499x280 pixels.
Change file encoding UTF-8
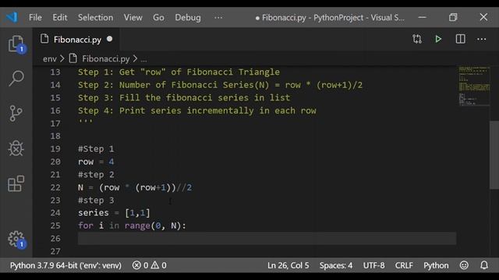click(373, 265)
